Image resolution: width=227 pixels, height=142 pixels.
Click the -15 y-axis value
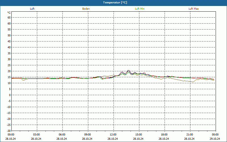pyautogui.click(x=9, y=113)
